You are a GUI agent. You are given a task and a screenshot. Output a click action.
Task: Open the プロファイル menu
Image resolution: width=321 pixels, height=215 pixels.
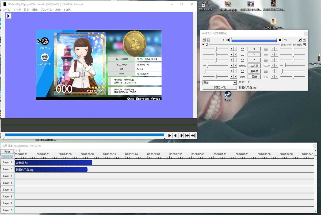point(46,10)
